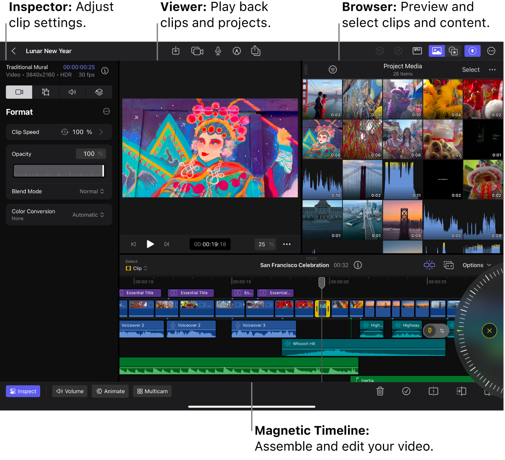Click the redo icon
This screenshot has height=460, width=505.
pyautogui.click(x=398, y=51)
